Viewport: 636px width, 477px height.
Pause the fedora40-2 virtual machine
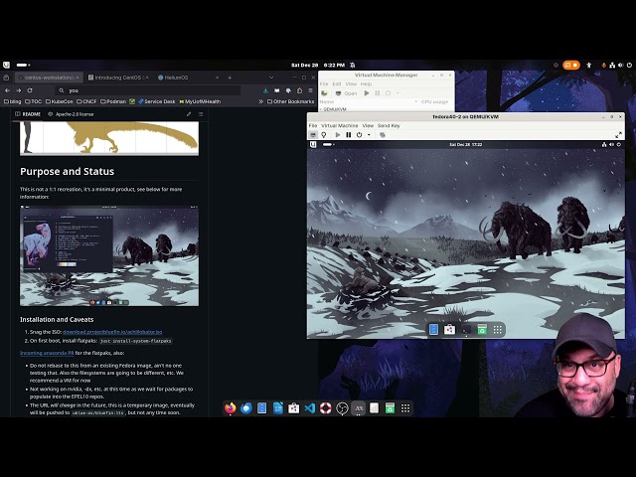coord(349,135)
